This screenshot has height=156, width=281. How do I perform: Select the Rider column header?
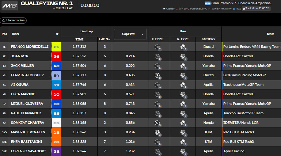point(16,34)
